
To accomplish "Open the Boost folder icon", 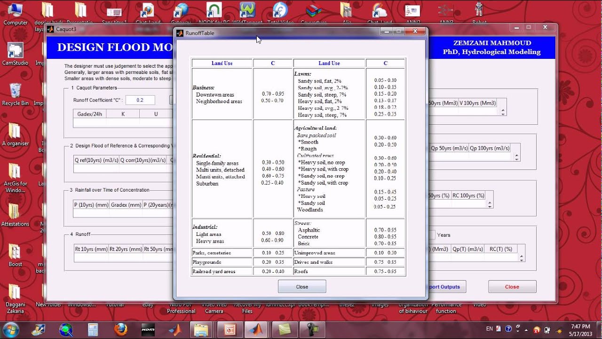I will (15, 256).
